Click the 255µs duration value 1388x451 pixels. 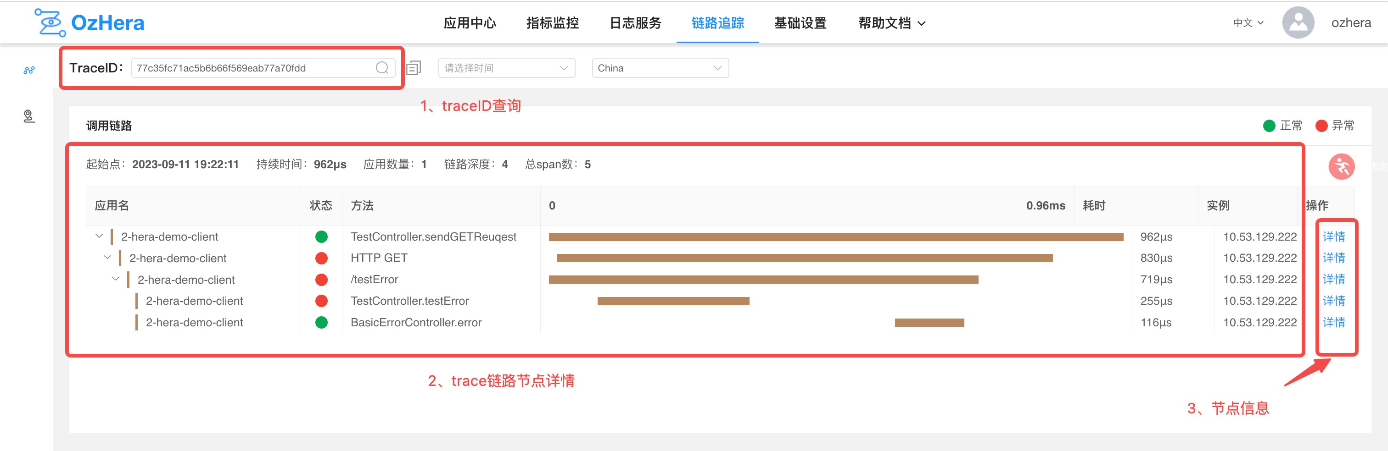point(1156,301)
